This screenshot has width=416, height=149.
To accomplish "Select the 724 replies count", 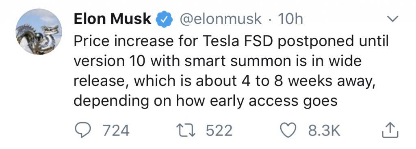I will click(x=116, y=131).
